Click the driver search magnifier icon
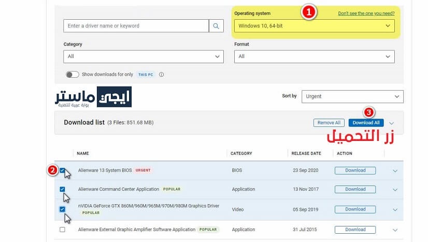The width and height of the screenshot is (428, 242). coord(216,26)
